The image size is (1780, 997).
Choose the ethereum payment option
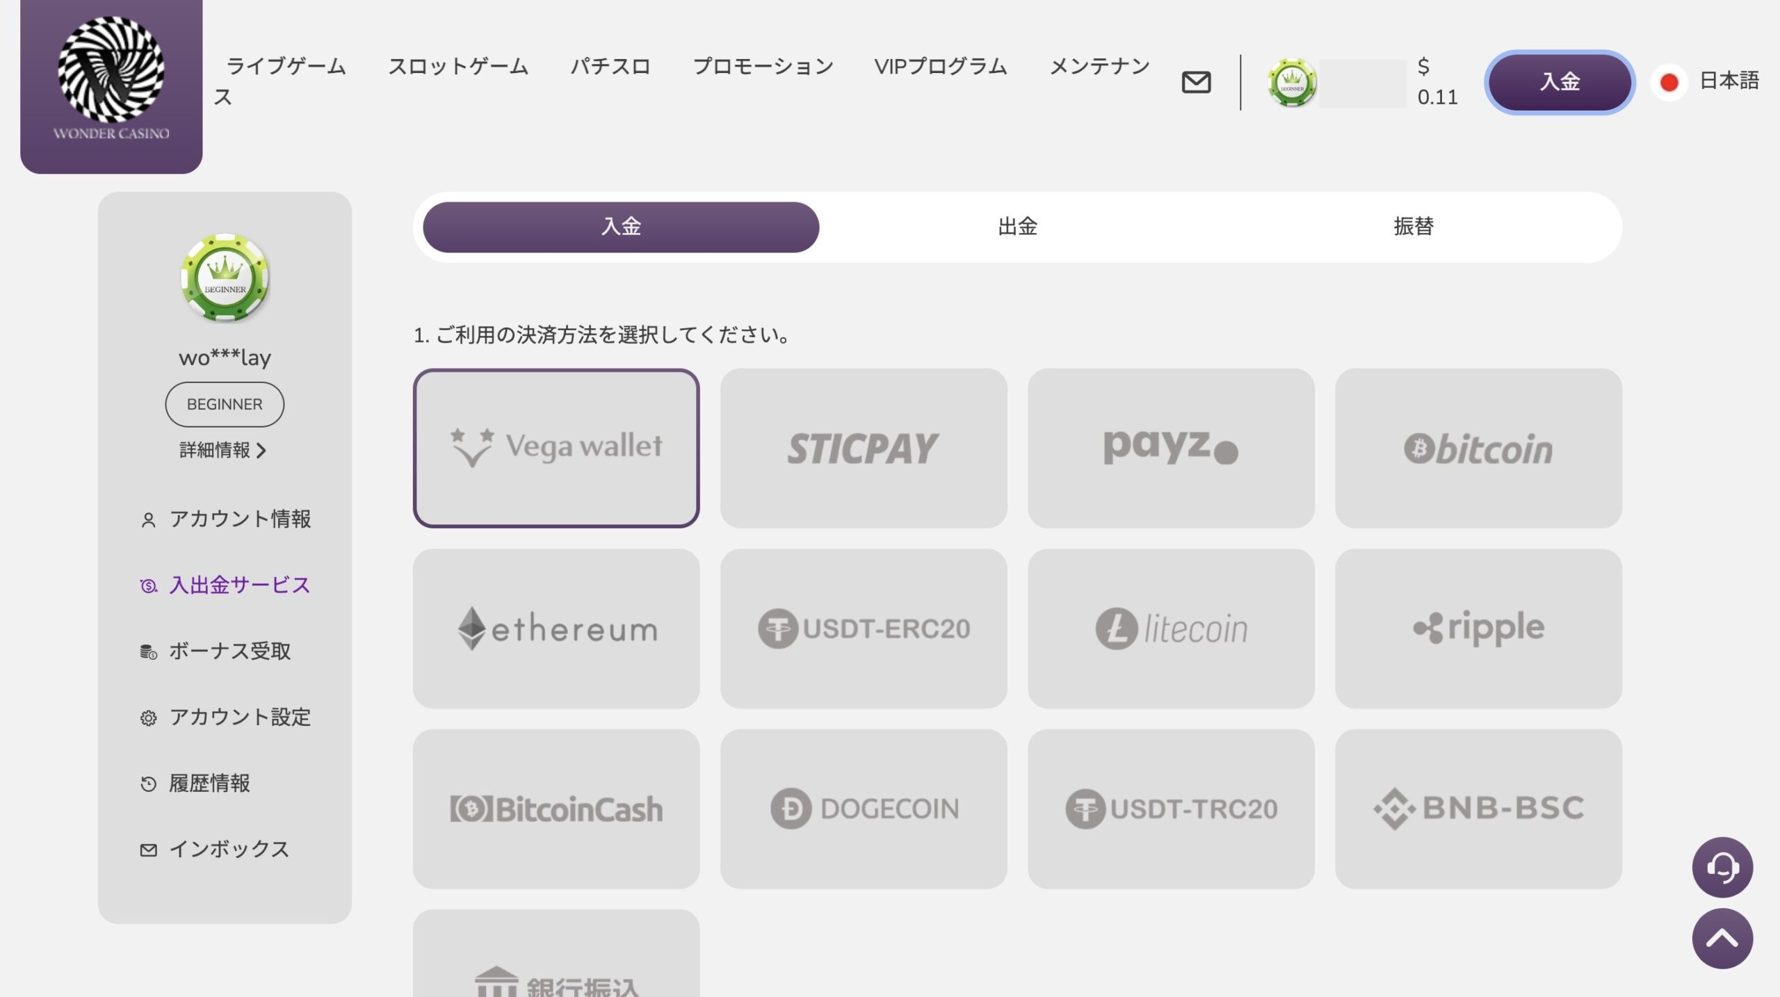click(556, 629)
